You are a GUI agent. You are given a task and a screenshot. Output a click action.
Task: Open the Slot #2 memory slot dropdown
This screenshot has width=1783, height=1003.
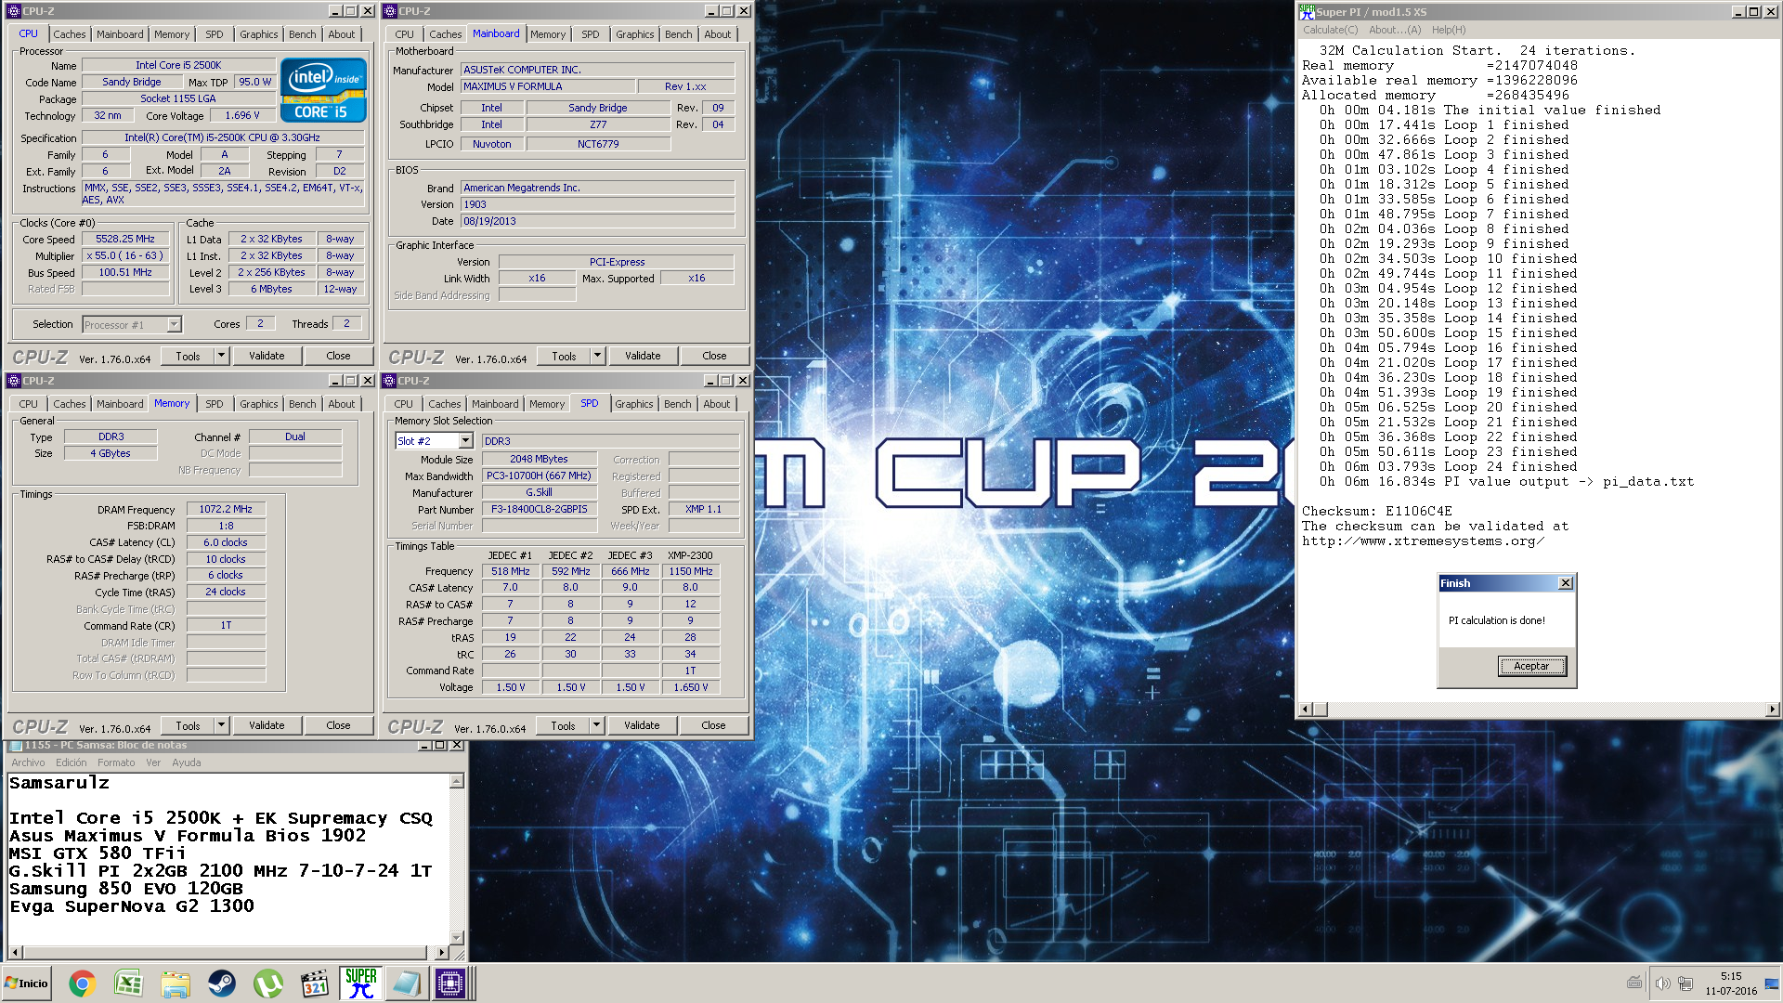[466, 441]
